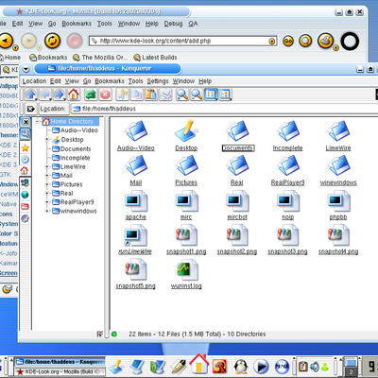This screenshot has width=378, height=378.
Task: Click the volume speaker icon in system tray
Action: pos(314,367)
